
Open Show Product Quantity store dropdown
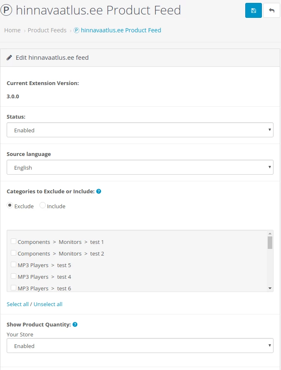pyautogui.click(x=140, y=346)
